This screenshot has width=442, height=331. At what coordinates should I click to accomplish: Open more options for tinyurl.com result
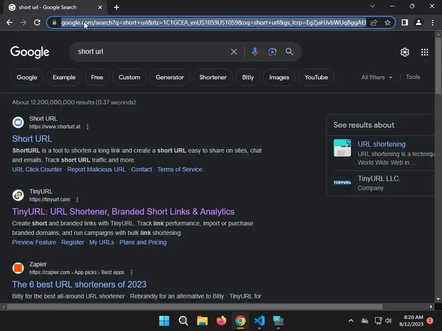pos(77,200)
